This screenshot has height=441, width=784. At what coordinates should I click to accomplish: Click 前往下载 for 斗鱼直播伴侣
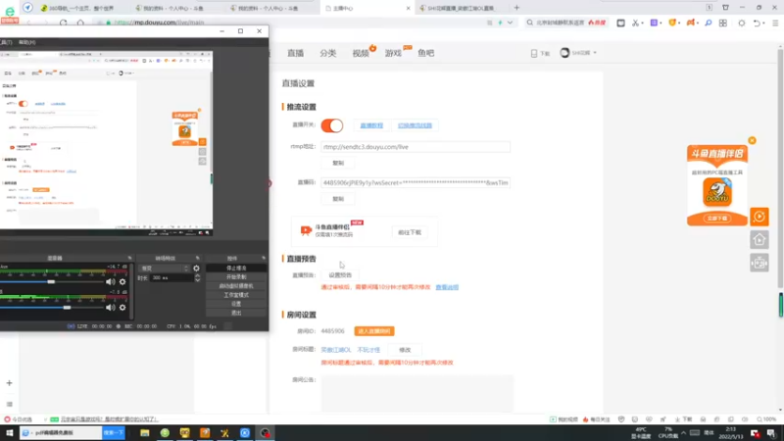[410, 232]
